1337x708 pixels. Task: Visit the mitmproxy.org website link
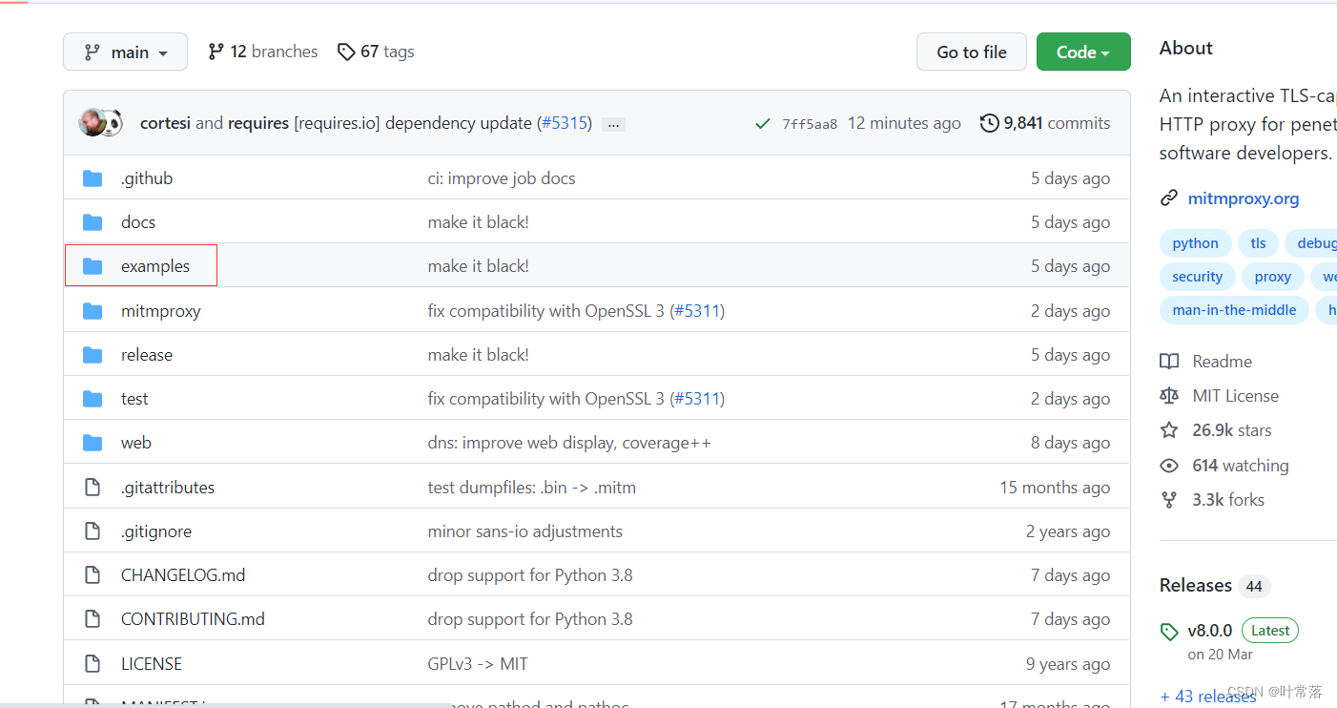pyautogui.click(x=1244, y=198)
